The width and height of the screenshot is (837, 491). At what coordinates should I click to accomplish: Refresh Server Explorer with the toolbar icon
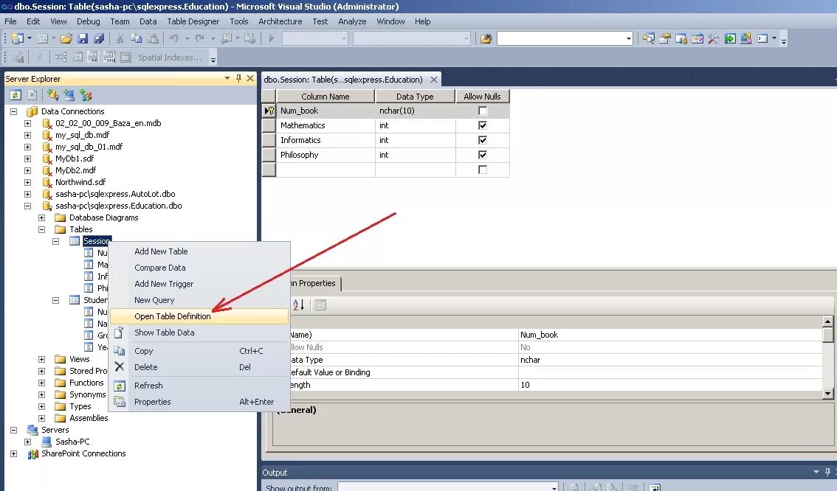tap(15, 95)
